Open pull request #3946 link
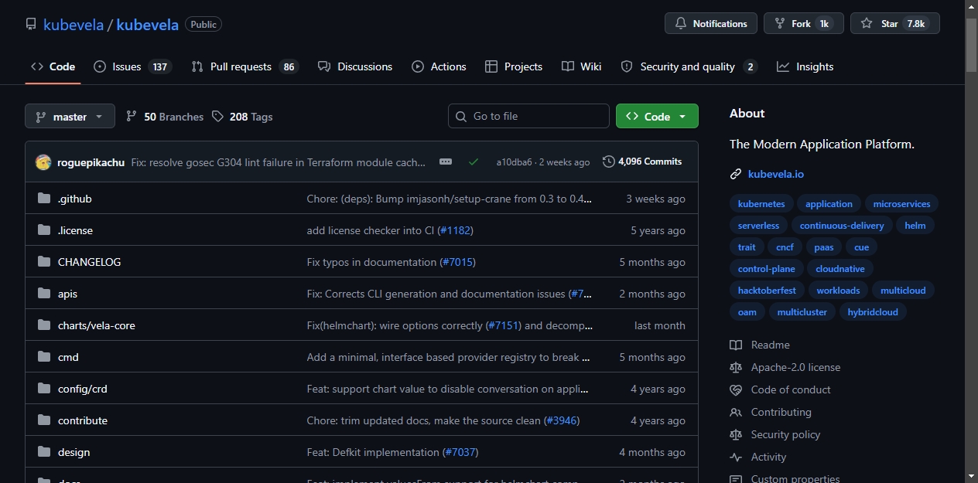Image resolution: width=978 pixels, height=483 pixels. 562,420
